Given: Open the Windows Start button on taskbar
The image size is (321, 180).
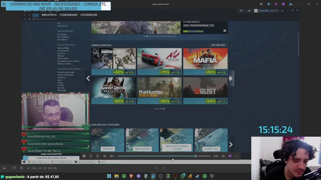Looking at the screenshot, I should click(109, 176).
